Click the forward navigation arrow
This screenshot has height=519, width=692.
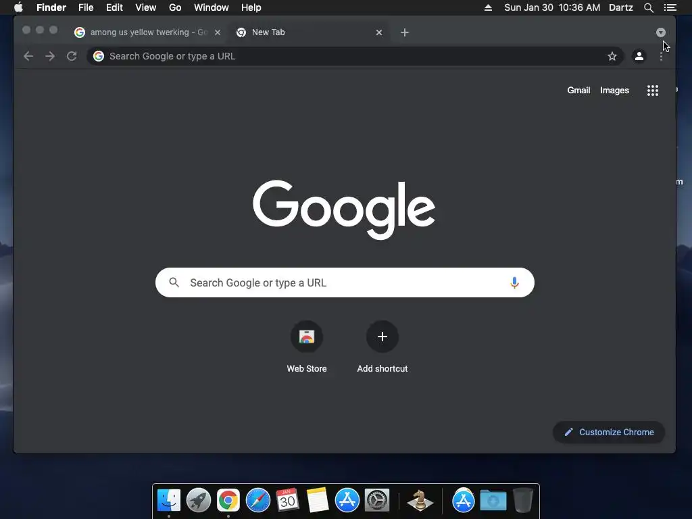click(x=50, y=56)
